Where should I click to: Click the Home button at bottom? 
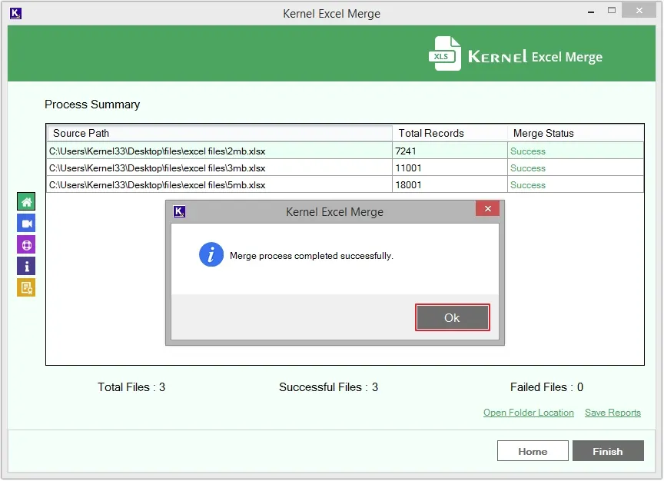[x=533, y=451]
